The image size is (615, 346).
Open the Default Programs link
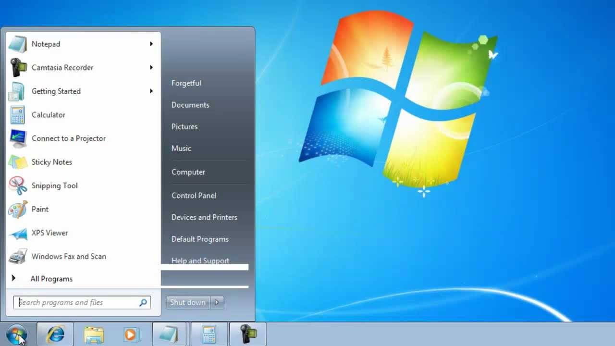(x=200, y=239)
